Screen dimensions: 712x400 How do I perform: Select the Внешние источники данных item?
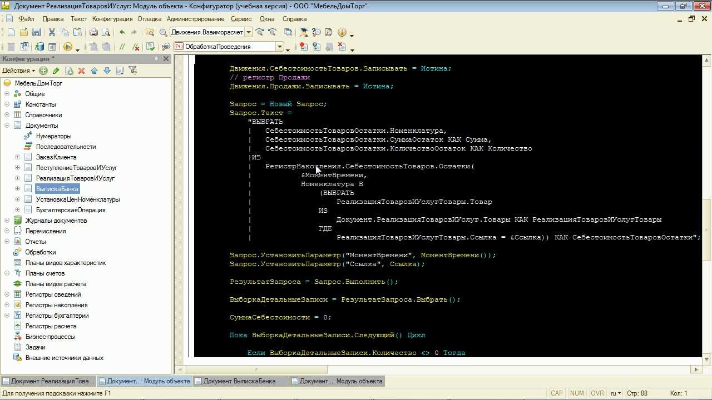click(65, 358)
